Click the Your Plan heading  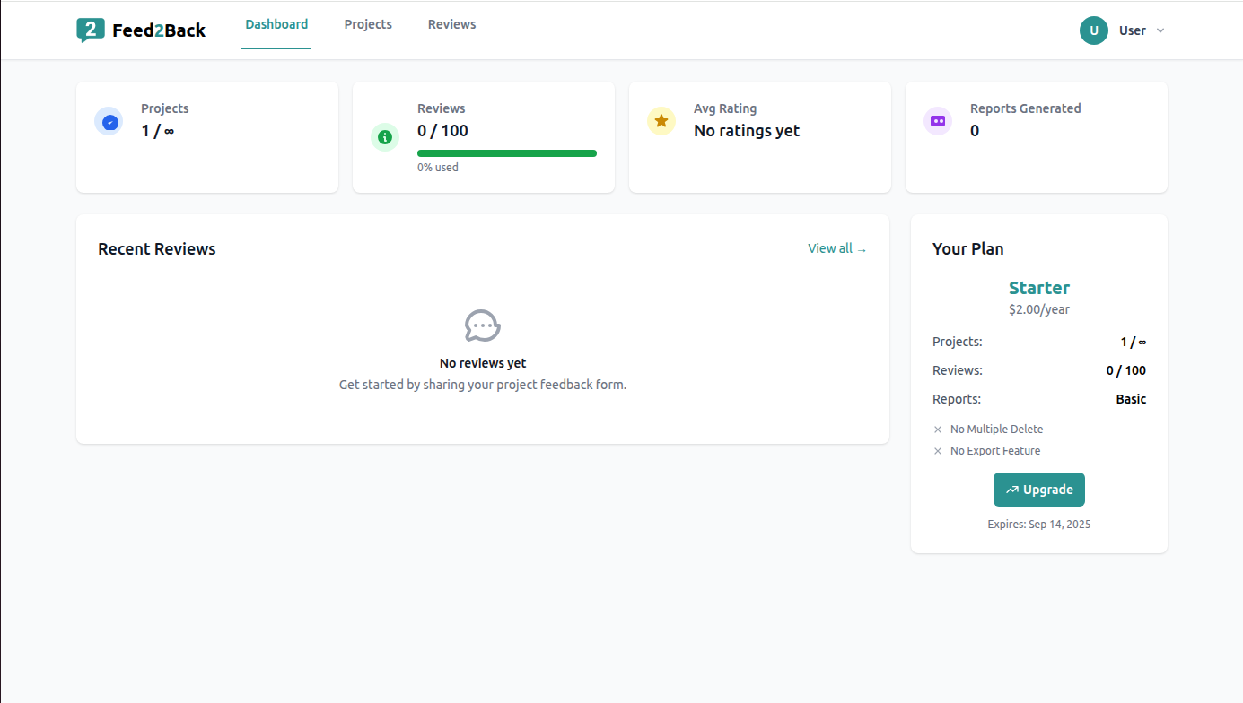(968, 249)
